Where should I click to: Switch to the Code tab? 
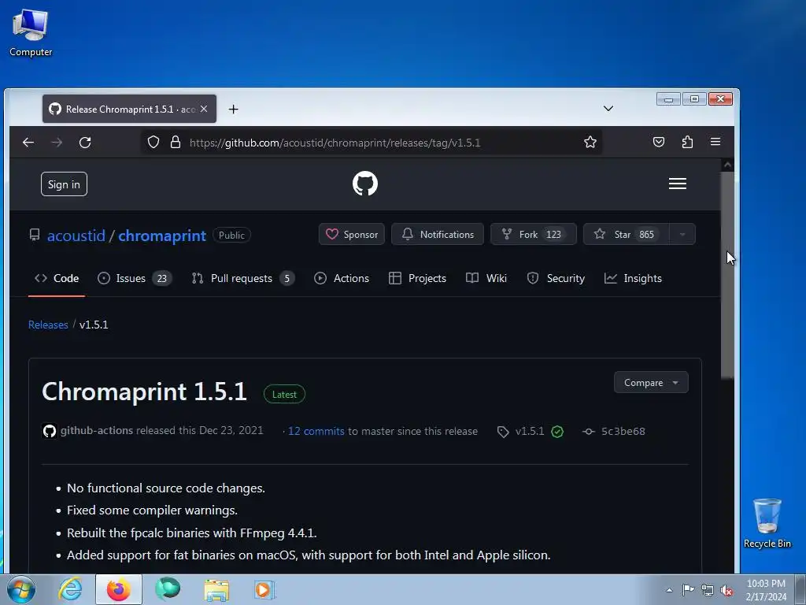click(x=57, y=278)
